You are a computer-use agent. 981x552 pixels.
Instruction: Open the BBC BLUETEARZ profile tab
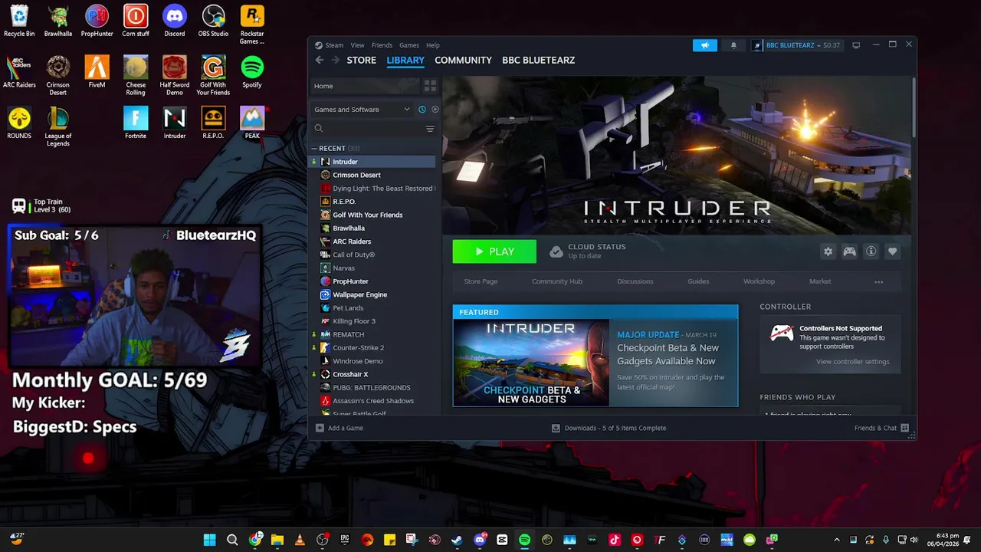click(x=538, y=60)
